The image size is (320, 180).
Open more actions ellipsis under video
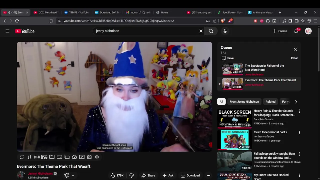tap(208, 175)
